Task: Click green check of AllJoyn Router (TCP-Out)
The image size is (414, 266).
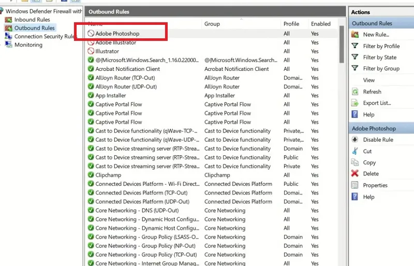Action: point(91,78)
